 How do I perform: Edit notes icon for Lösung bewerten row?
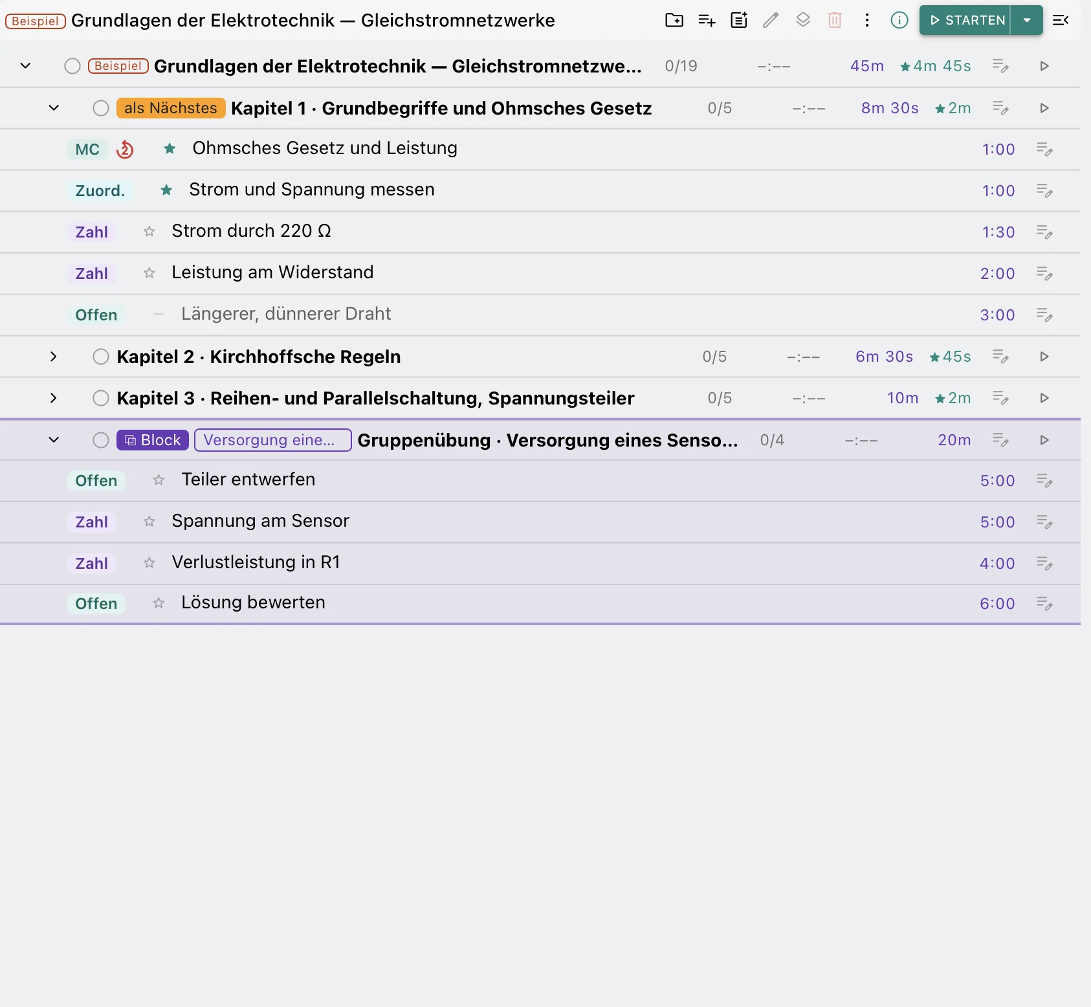(1044, 604)
